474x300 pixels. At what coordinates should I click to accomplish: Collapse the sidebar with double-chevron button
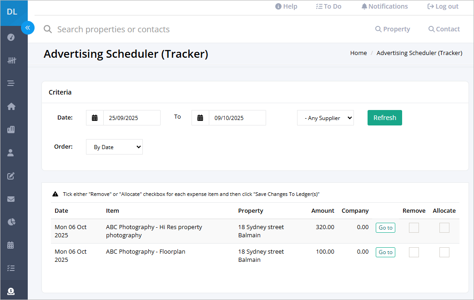27,28
